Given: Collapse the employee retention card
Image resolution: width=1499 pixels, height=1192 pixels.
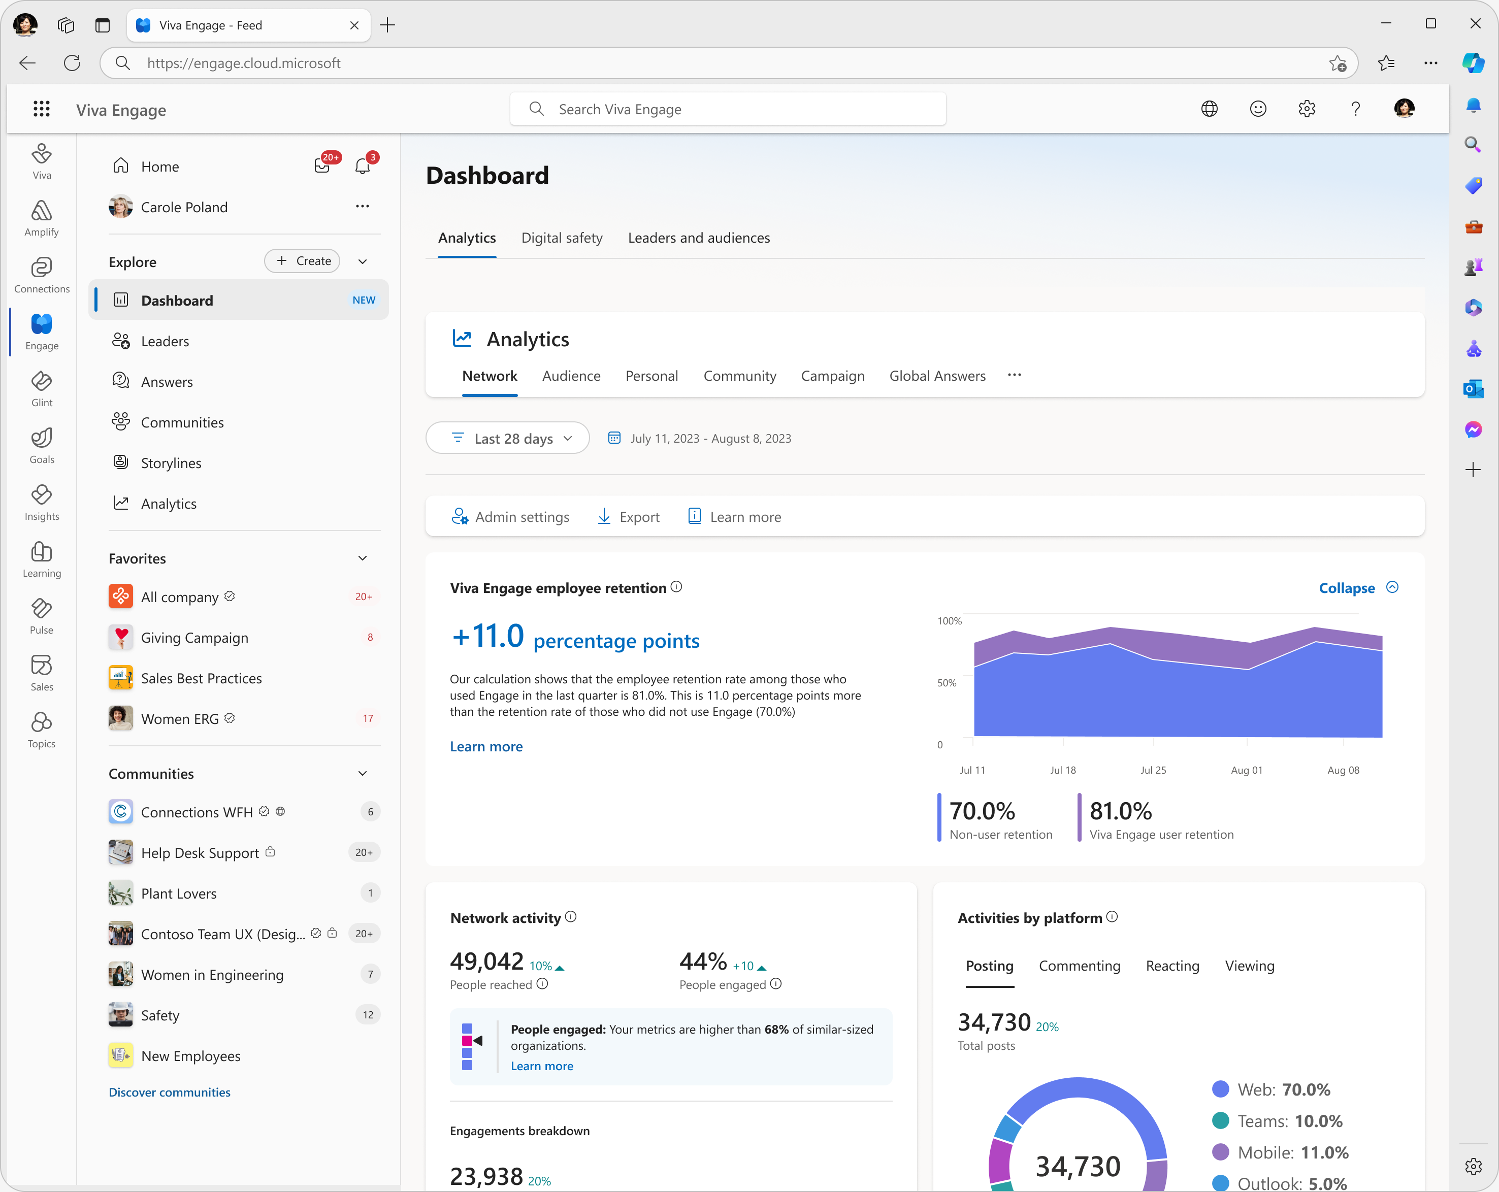Looking at the screenshot, I should pos(1358,588).
